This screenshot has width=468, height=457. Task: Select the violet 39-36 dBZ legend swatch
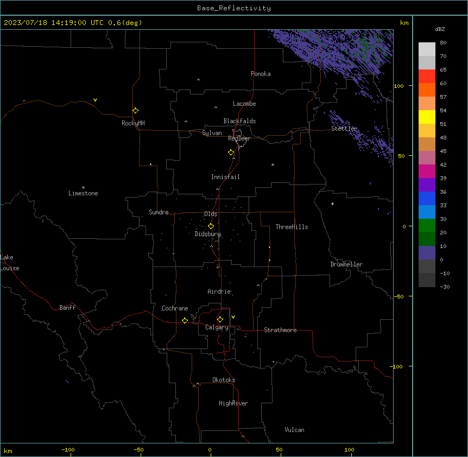(x=427, y=185)
